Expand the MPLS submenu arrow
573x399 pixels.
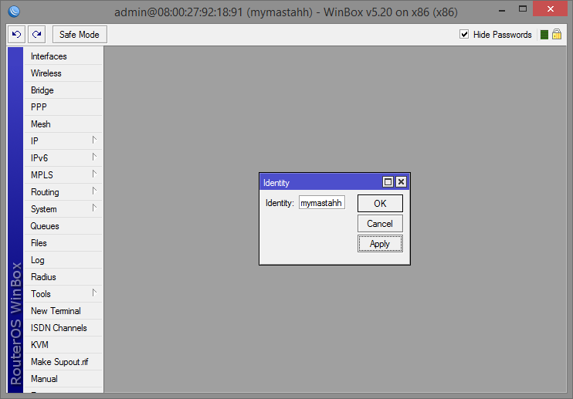[x=94, y=174]
